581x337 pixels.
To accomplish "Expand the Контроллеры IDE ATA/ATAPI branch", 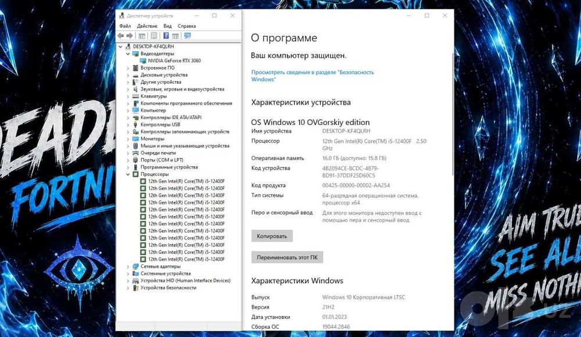I will [128, 117].
